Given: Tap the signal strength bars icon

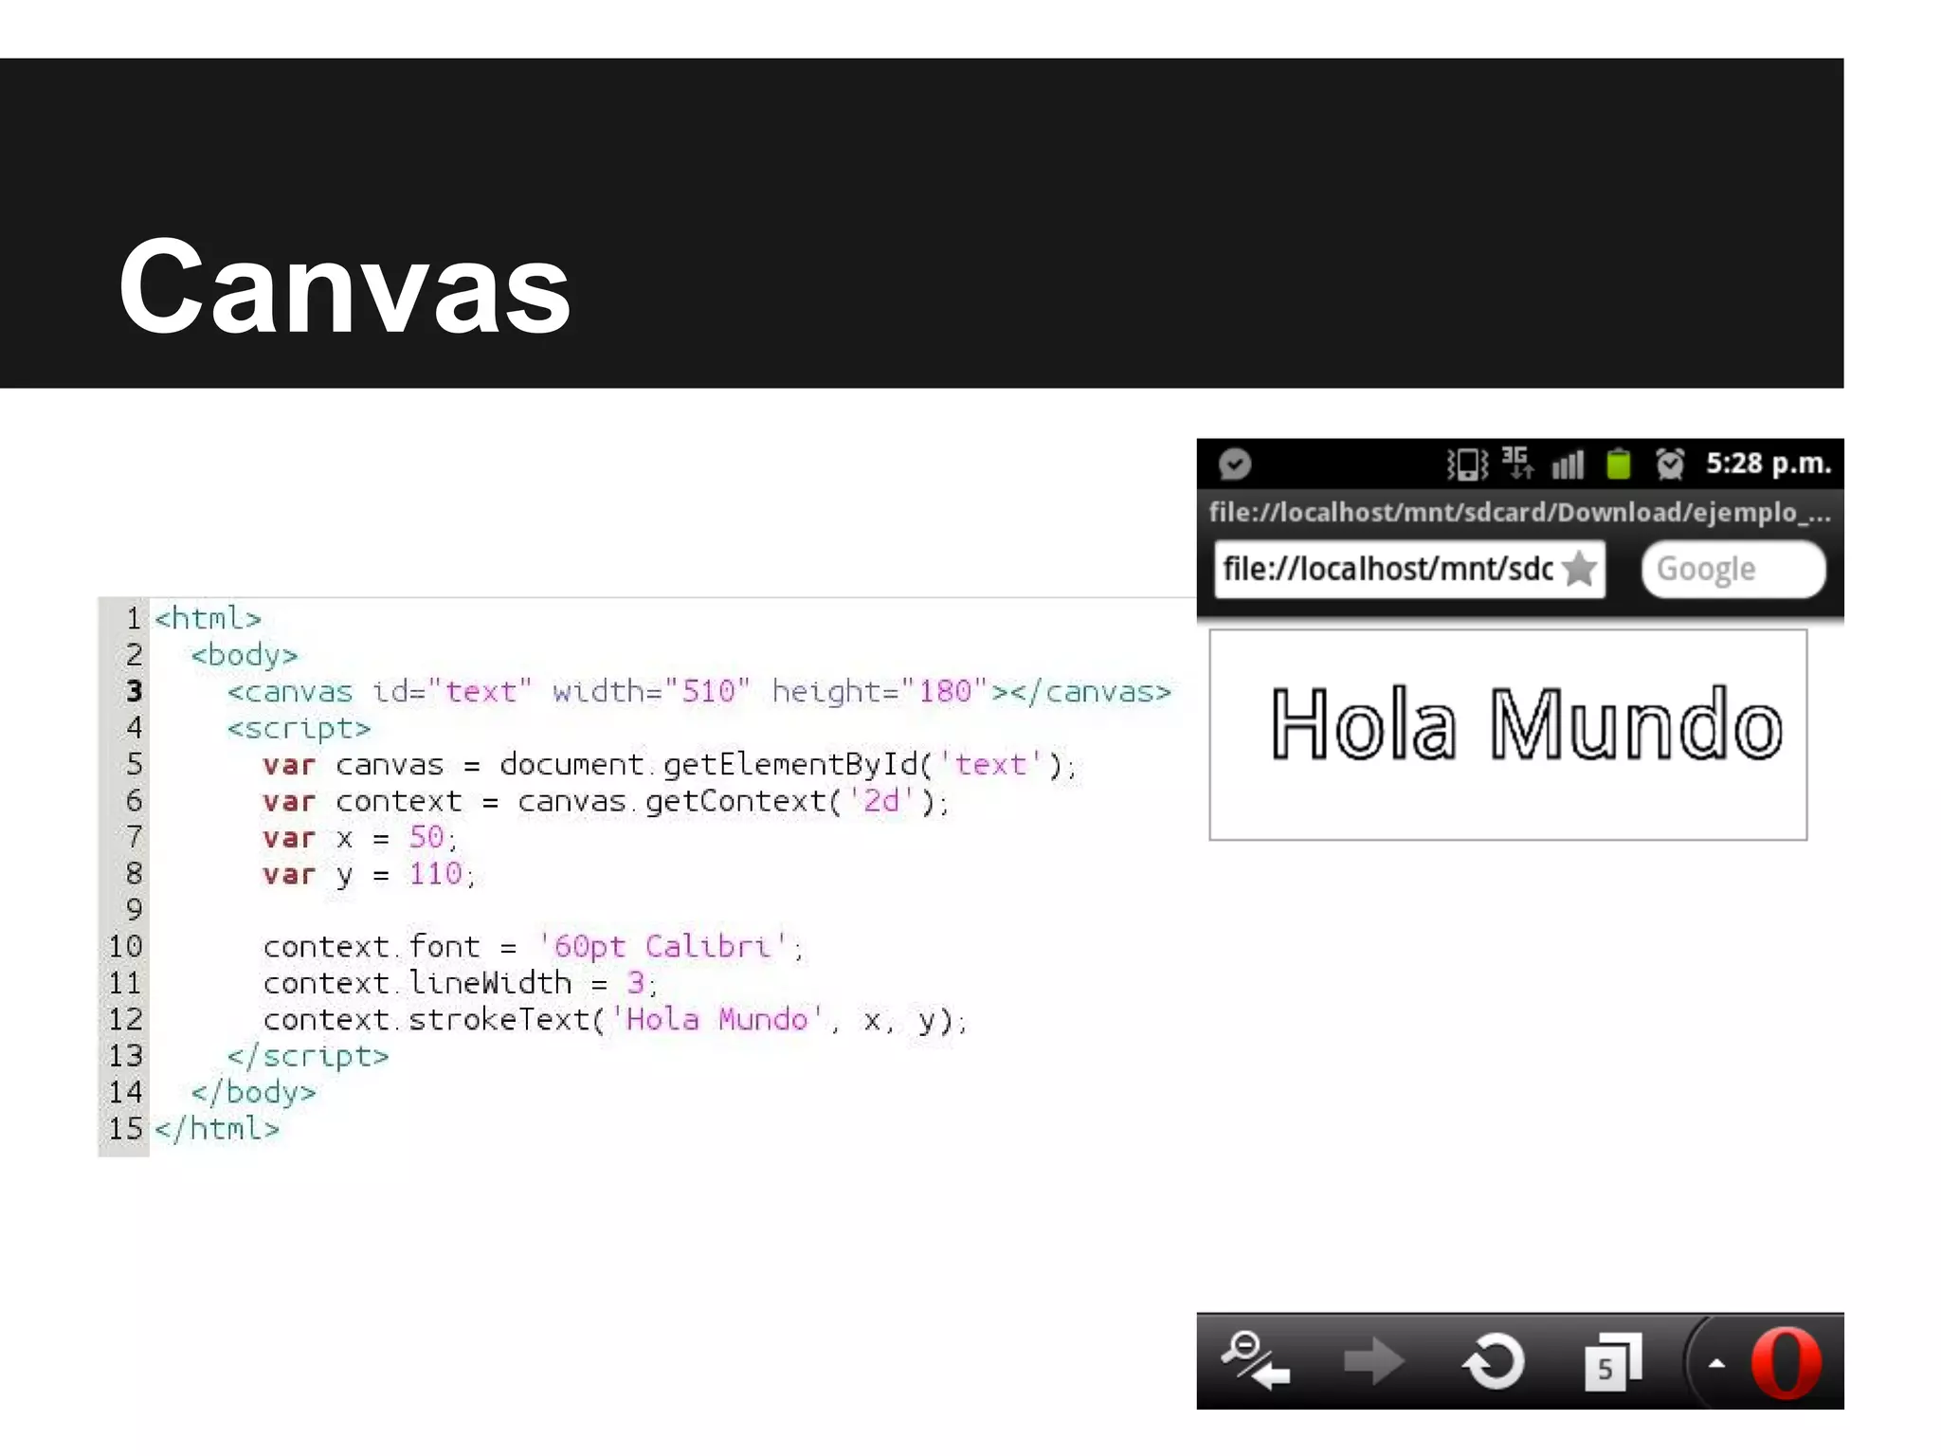Looking at the screenshot, I should [x=1568, y=464].
